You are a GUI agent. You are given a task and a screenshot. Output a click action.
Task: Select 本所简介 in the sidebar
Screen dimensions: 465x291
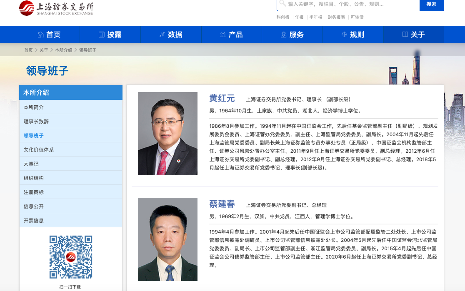(34, 107)
